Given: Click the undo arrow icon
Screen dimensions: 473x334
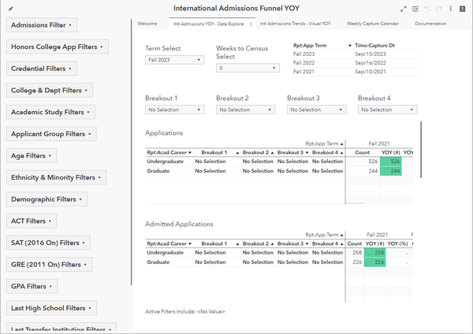Looking at the screenshot, I should pyautogui.click(x=426, y=9).
